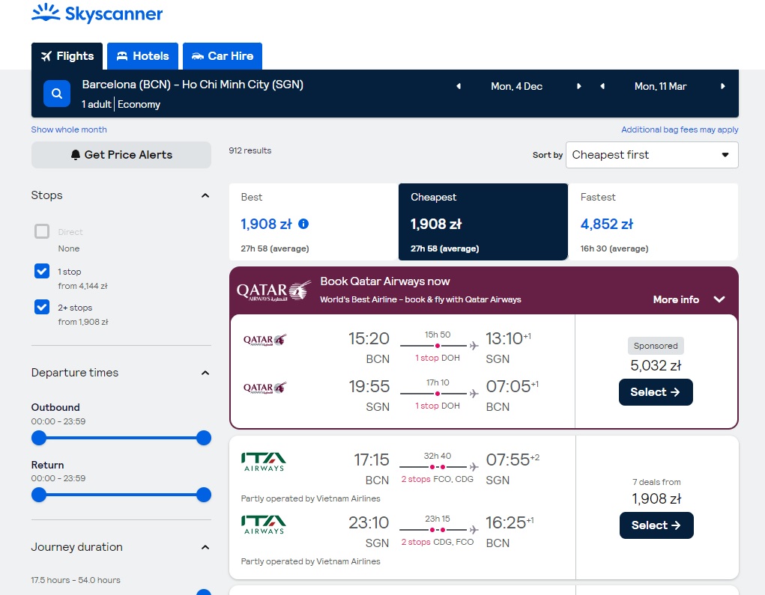Expand More info on Qatar banner
The height and width of the screenshot is (595, 765).
[689, 299]
